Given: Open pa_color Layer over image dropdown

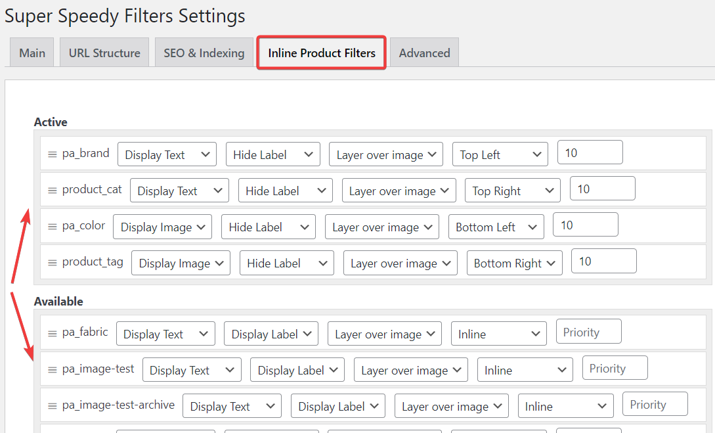Looking at the screenshot, I should (x=381, y=226).
